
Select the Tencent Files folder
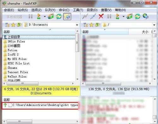click(x=18, y=72)
